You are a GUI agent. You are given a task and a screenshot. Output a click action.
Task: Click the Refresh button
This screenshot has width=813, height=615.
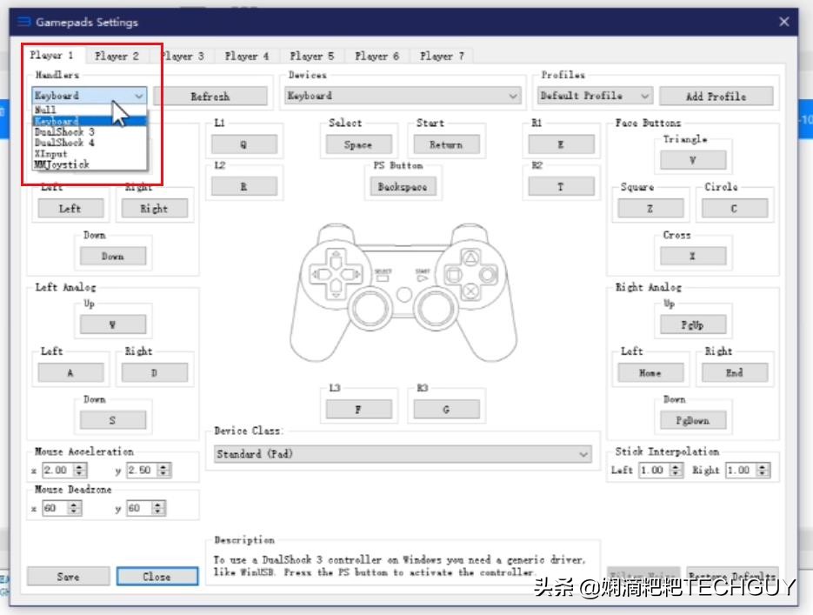(x=211, y=96)
